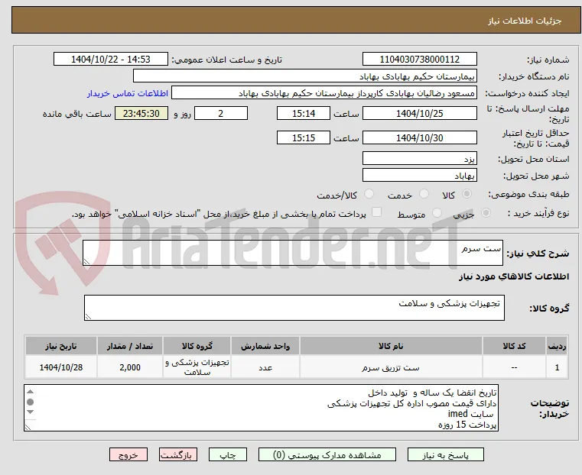Open مشاهده مدارک پیوستی (0) button
Image resolution: width=582 pixels, height=475 pixels.
click(327, 454)
